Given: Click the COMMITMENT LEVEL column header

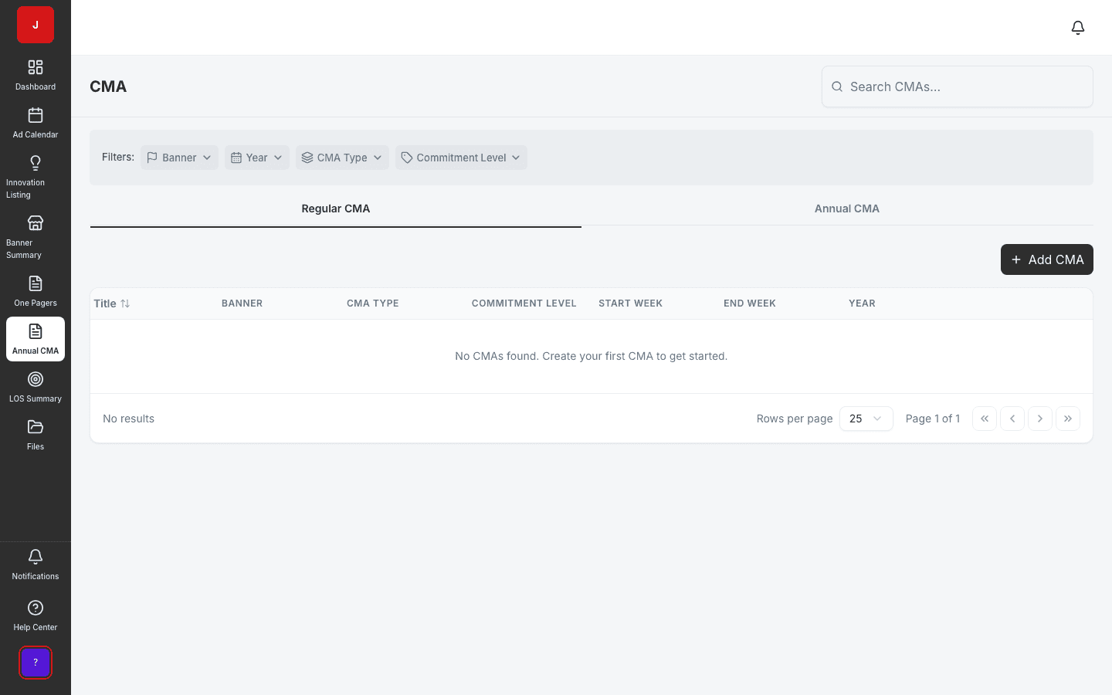Looking at the screenshot, I should [524, 303].
